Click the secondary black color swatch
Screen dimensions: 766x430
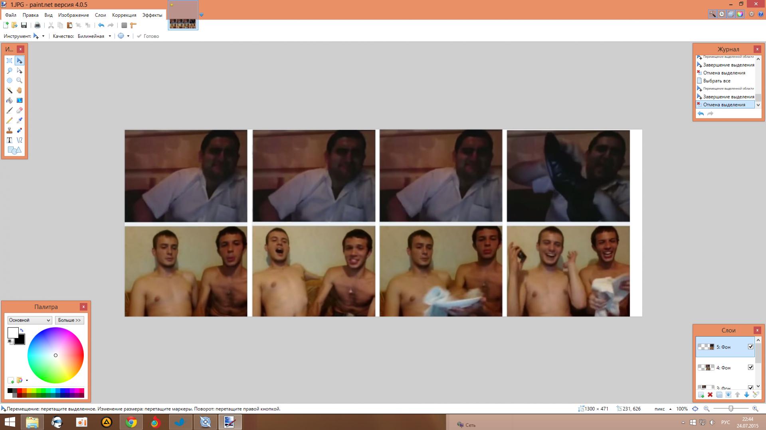pyautogui.click(x=20, y=340)
